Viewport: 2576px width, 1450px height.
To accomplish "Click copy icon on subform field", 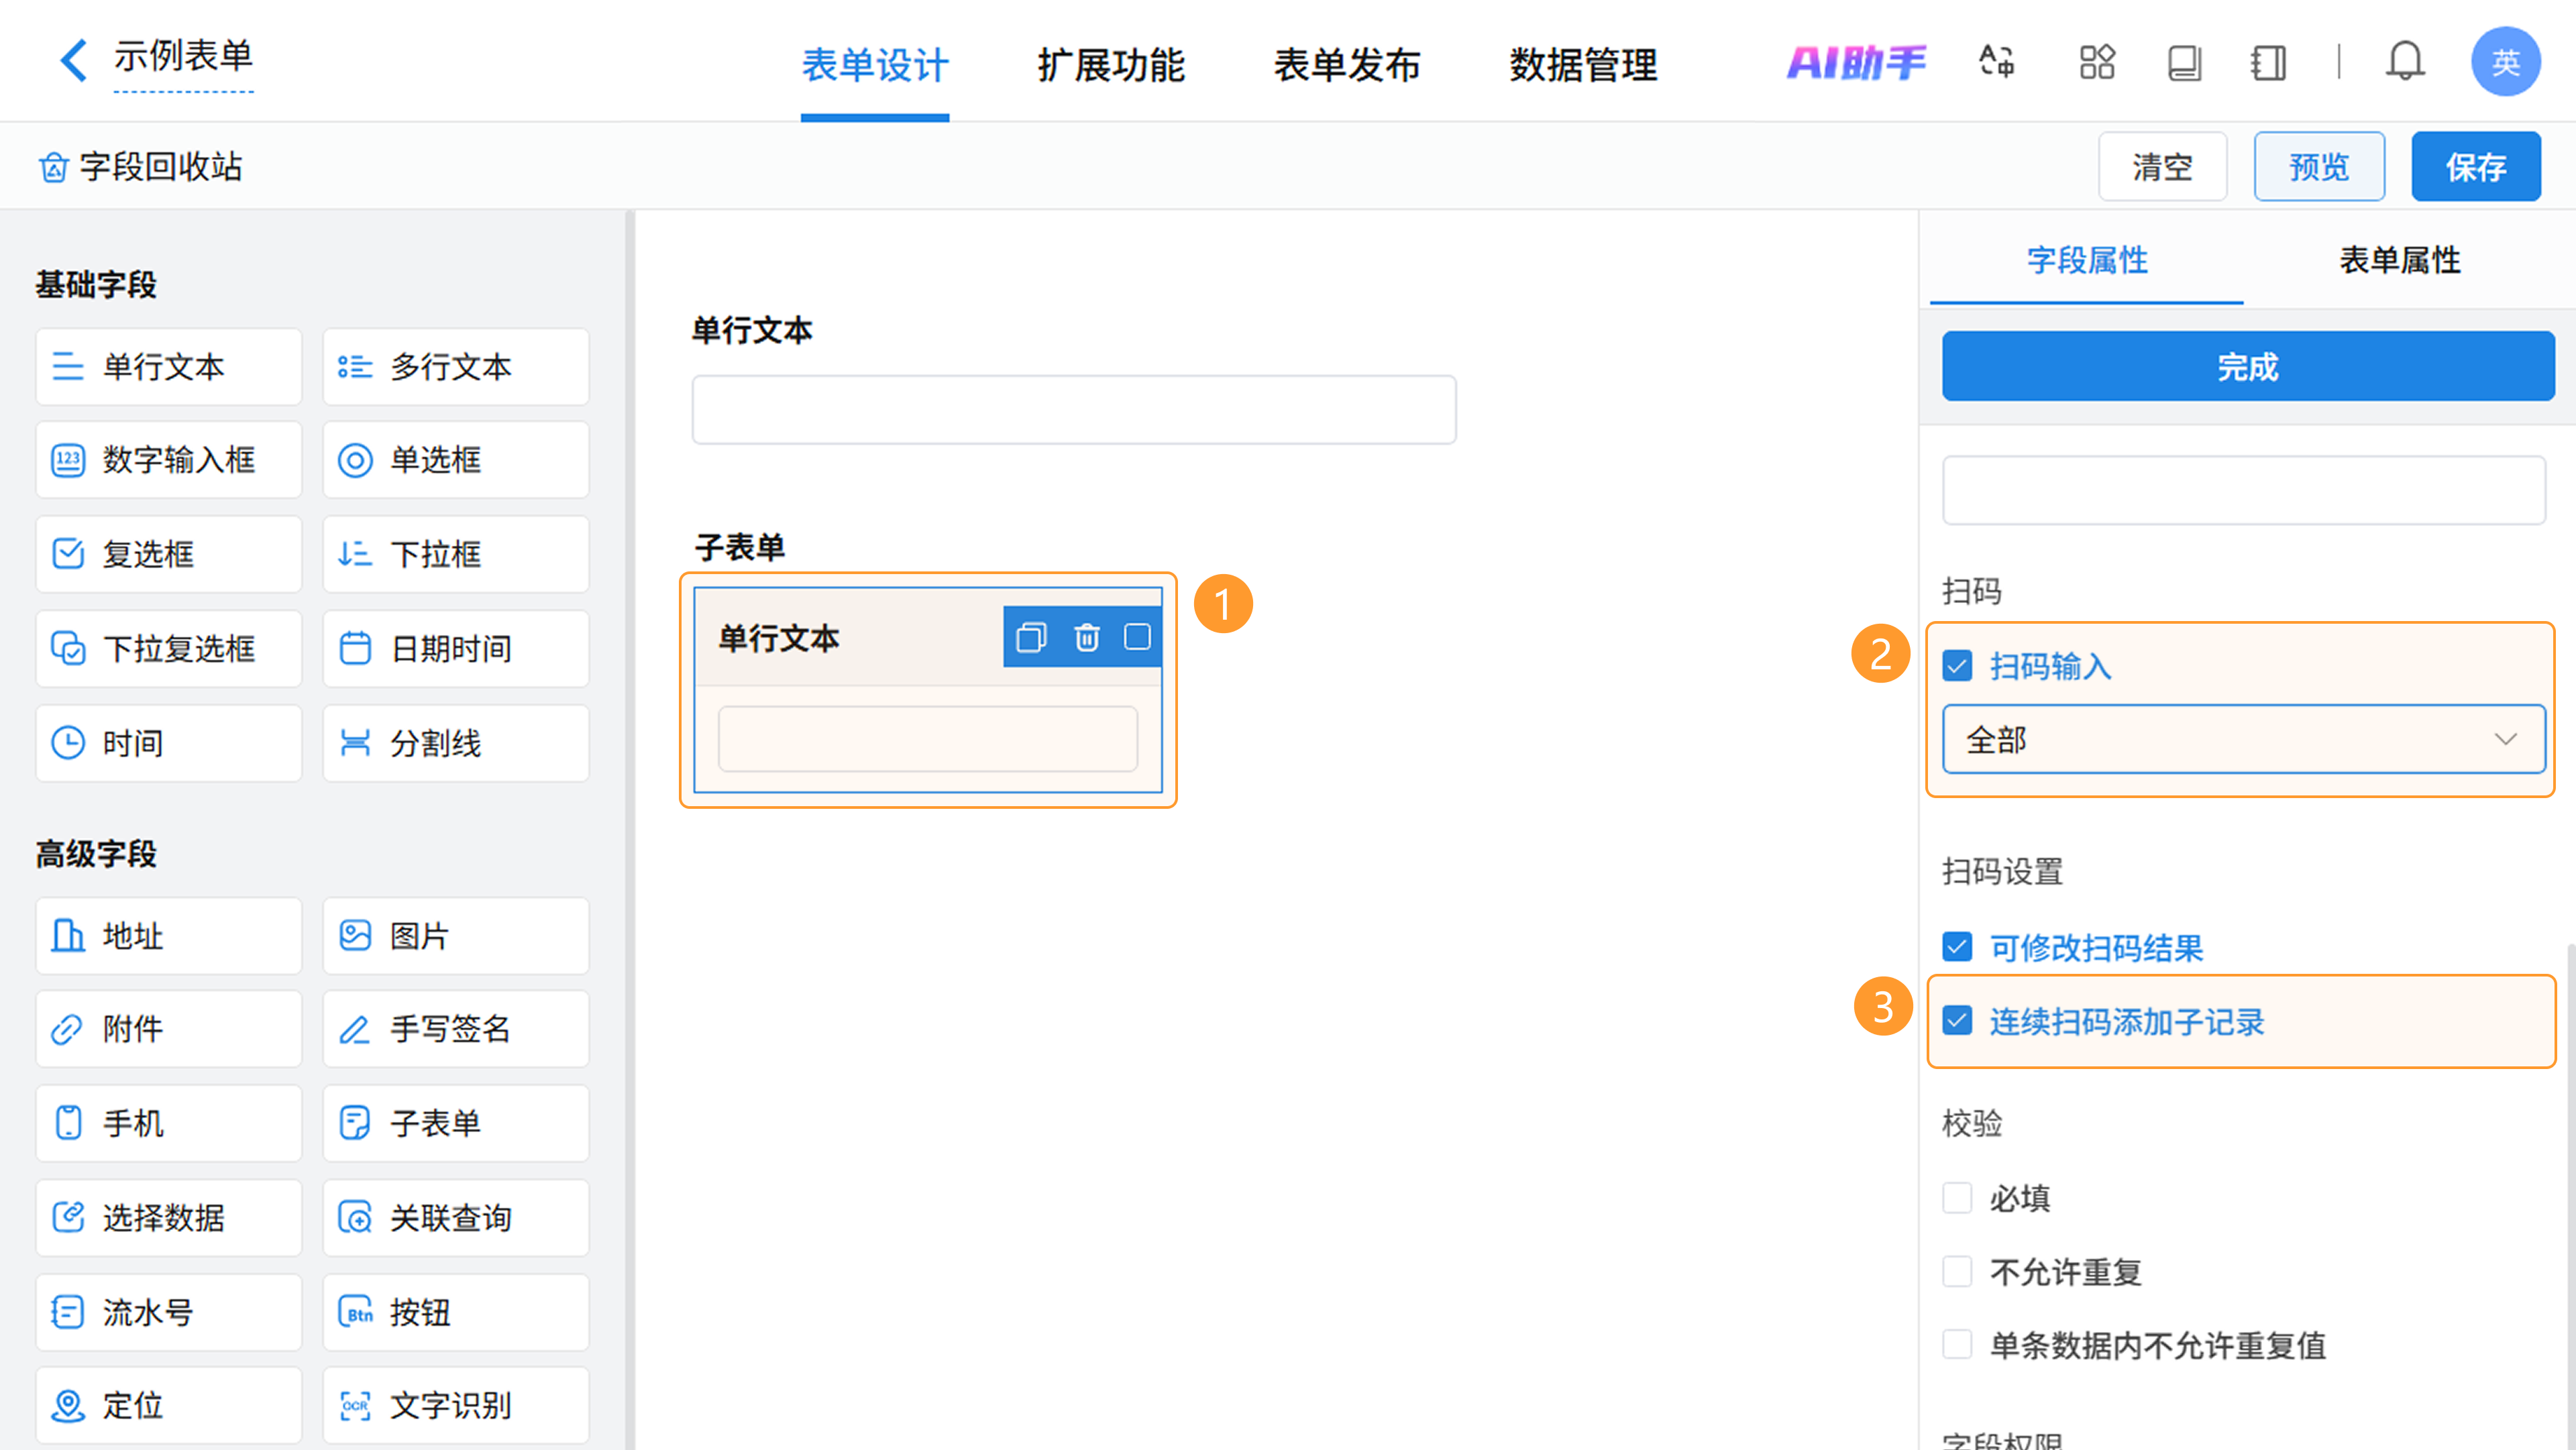I will (x=1031, y=637).
